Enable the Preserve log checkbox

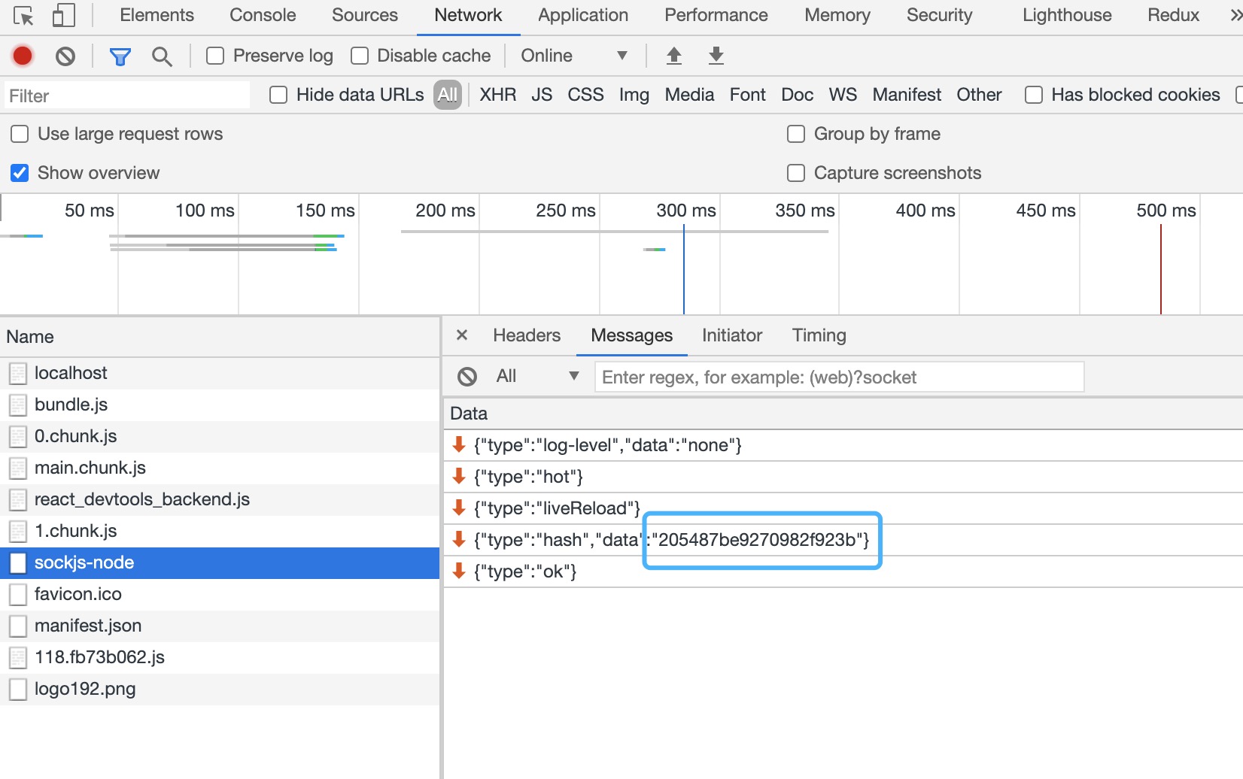(215, 56)
